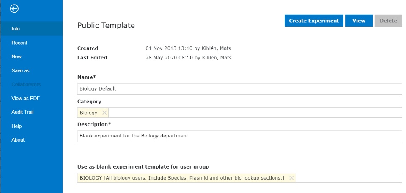Open the Help menu item
Viewport: 406px width, 193px height.
[x=16, y=126]
